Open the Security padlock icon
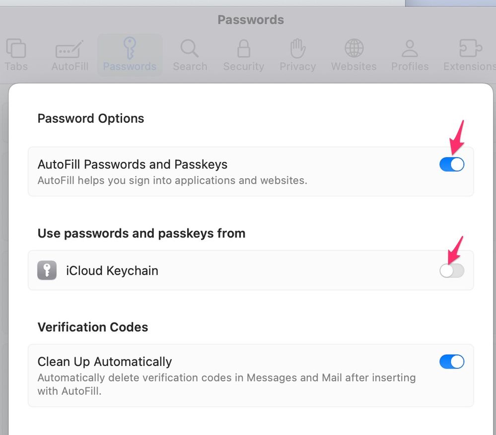 (243, 49)
